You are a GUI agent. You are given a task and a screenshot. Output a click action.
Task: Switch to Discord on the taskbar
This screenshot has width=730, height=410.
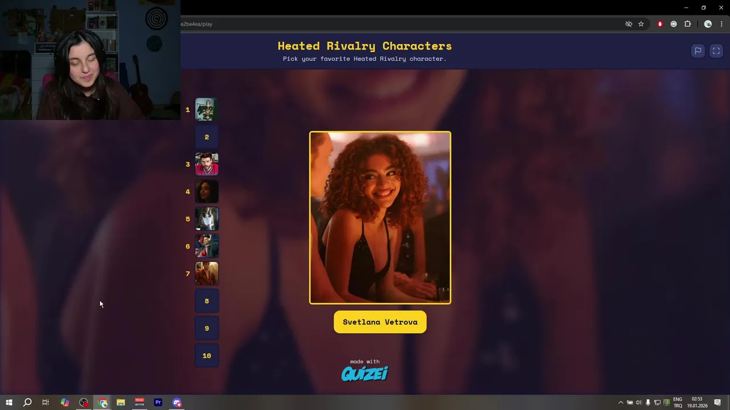click(177, 403)
